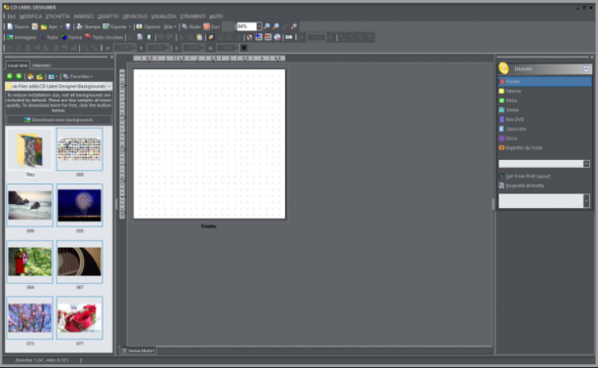Expand the Backgrounds folder path dropdown

108,87
